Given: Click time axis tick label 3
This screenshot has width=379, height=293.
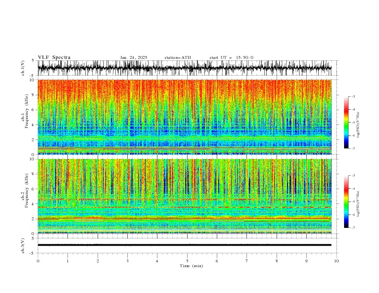Looking at the screenshot, I should [127, 261].
